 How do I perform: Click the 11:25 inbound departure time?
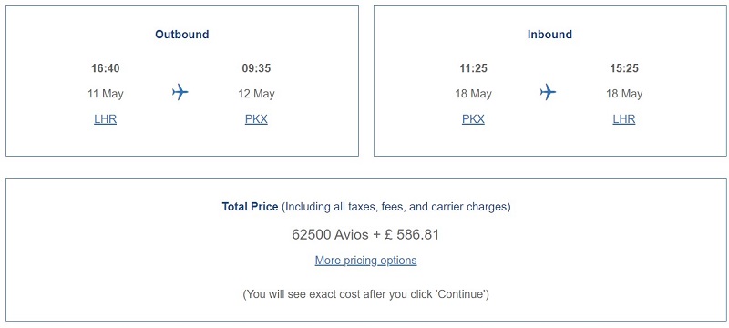473,68
